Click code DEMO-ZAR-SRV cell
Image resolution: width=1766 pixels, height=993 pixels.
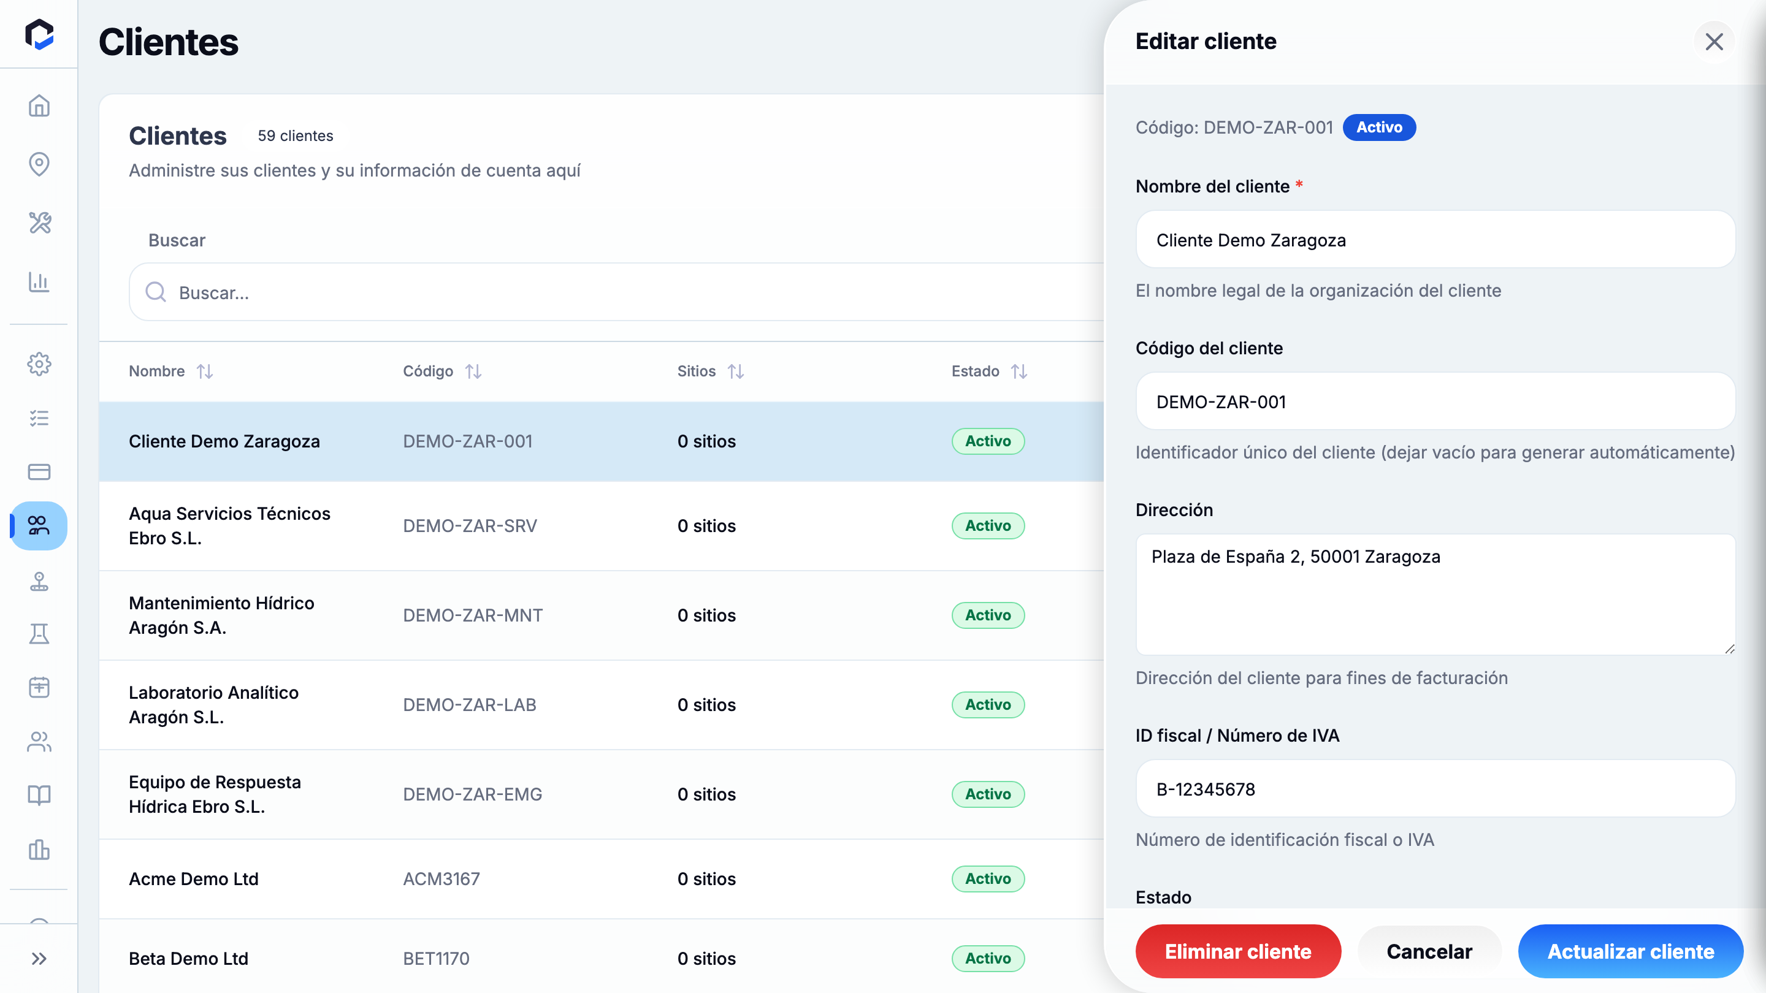point(470,526)
